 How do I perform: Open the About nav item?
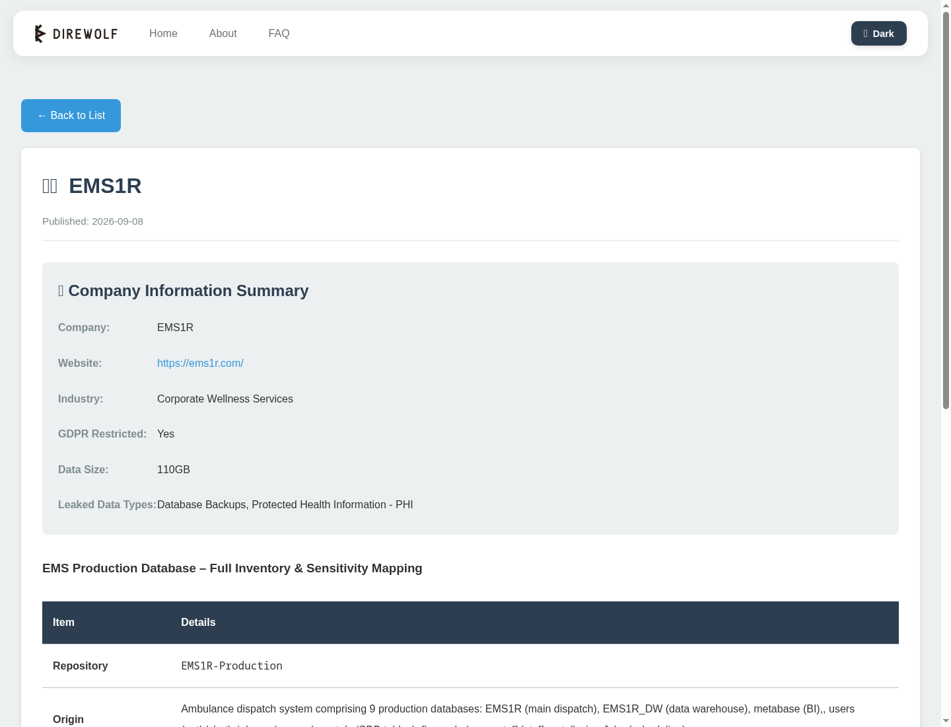click(x=223, y=34)
